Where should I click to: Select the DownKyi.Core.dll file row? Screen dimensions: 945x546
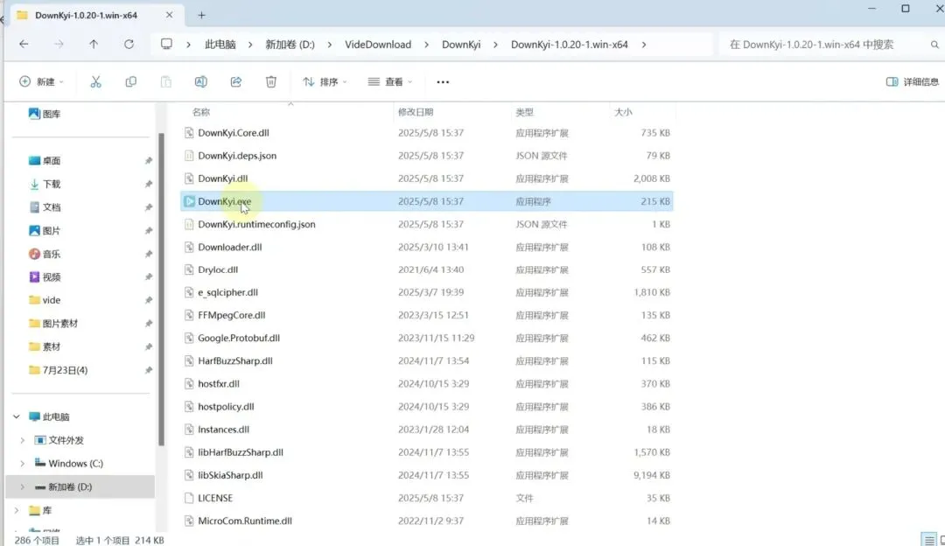coord(427,133)
